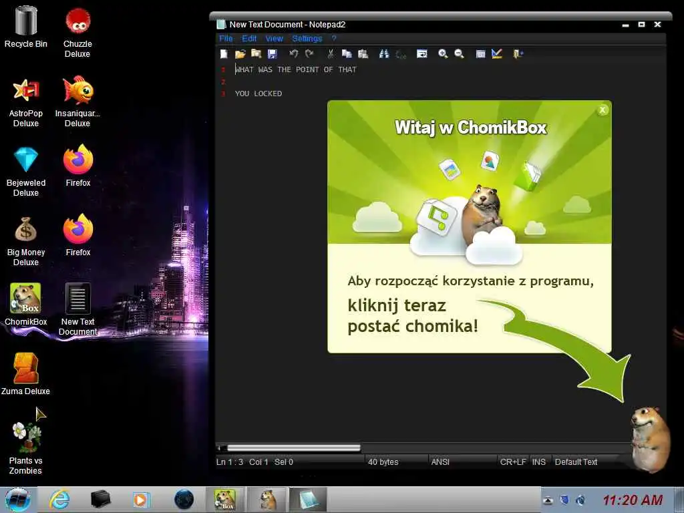Image resolution: width=684 pixels, height=513 pixels.
Task: Click the New document icon in Notepad2 toolbar
Action: point(224,53)
